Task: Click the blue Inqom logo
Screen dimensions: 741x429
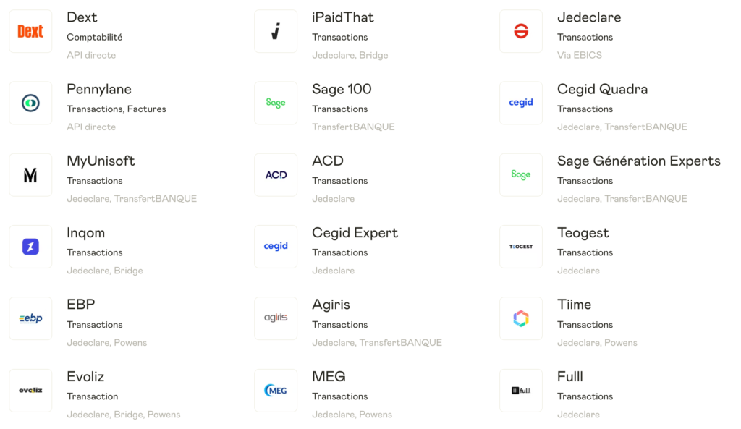Action: tap(30, 247)
